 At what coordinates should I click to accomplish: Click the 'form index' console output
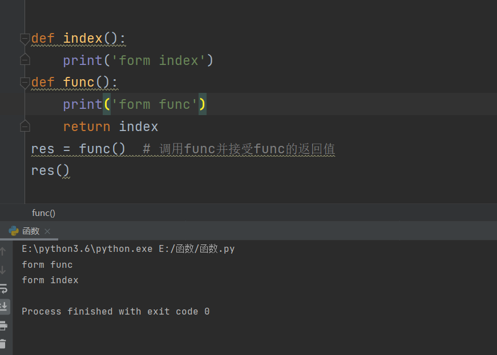(50, 280)
